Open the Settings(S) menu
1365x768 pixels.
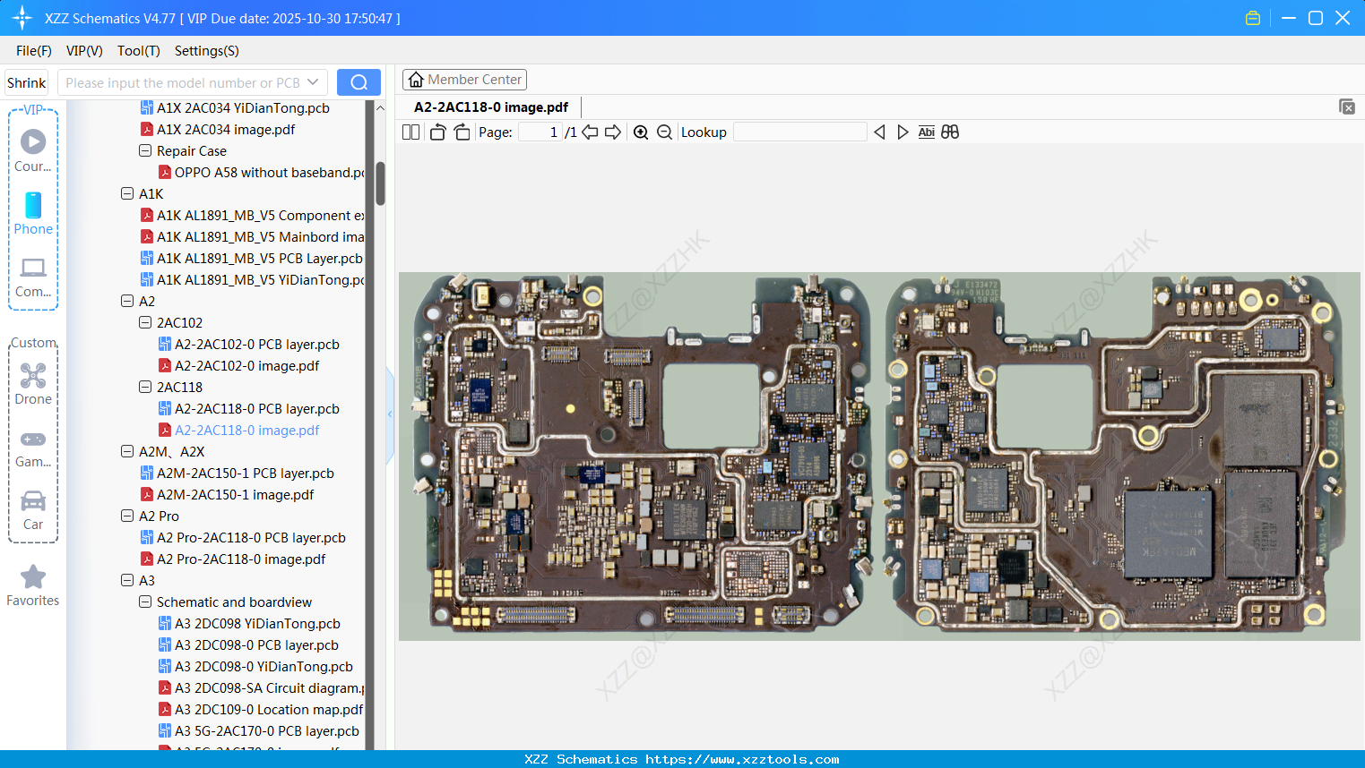pos(206,51)
